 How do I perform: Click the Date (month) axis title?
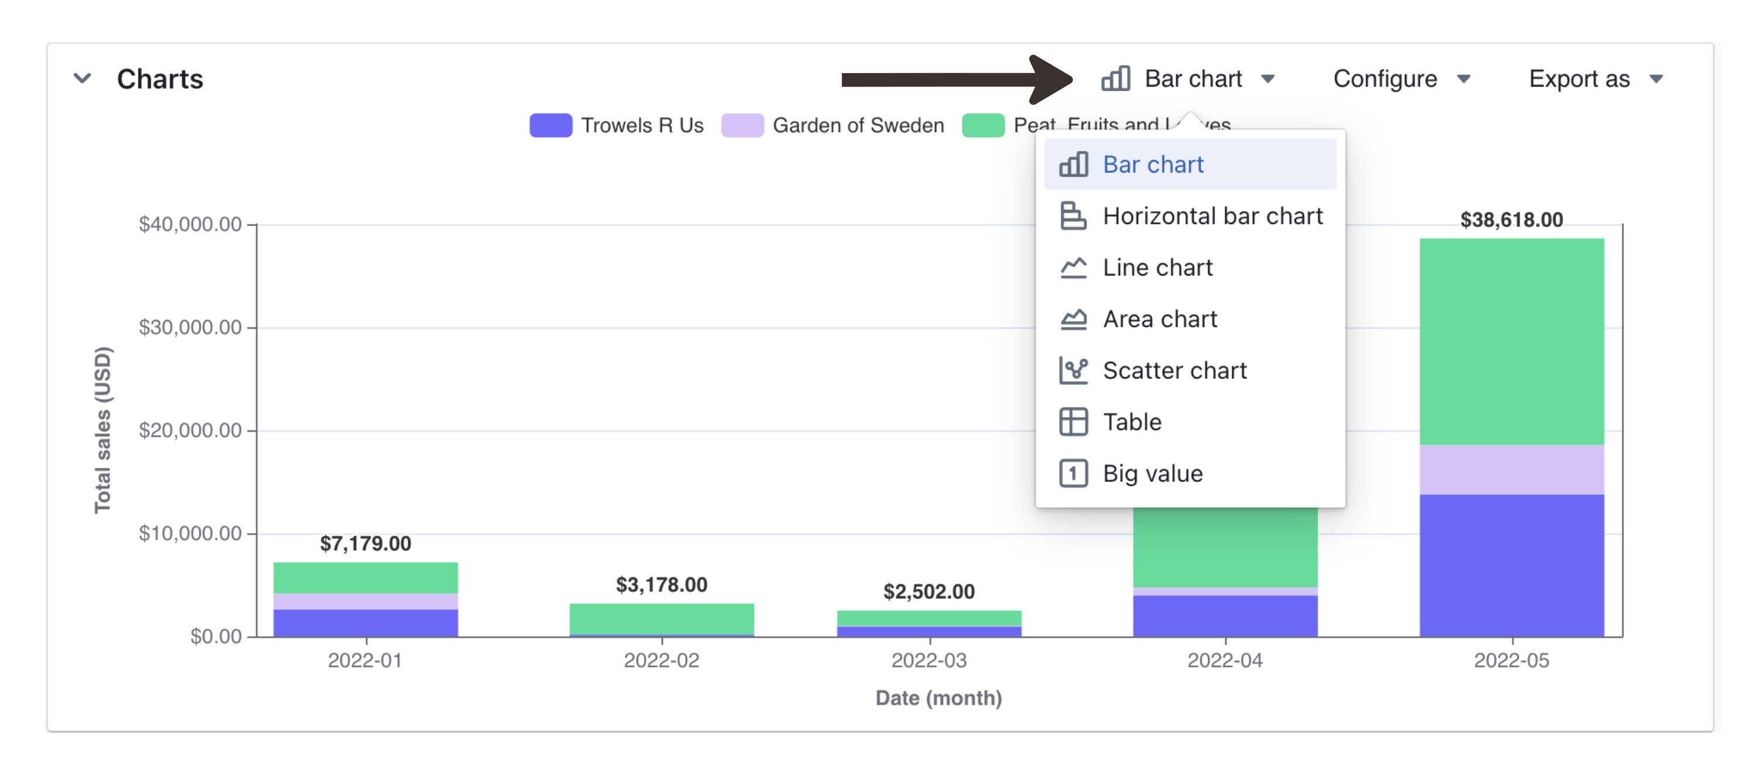[x=939, y=698]
